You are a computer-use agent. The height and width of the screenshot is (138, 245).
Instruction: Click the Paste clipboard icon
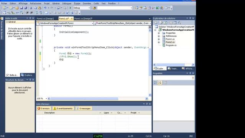coord(39,8)
